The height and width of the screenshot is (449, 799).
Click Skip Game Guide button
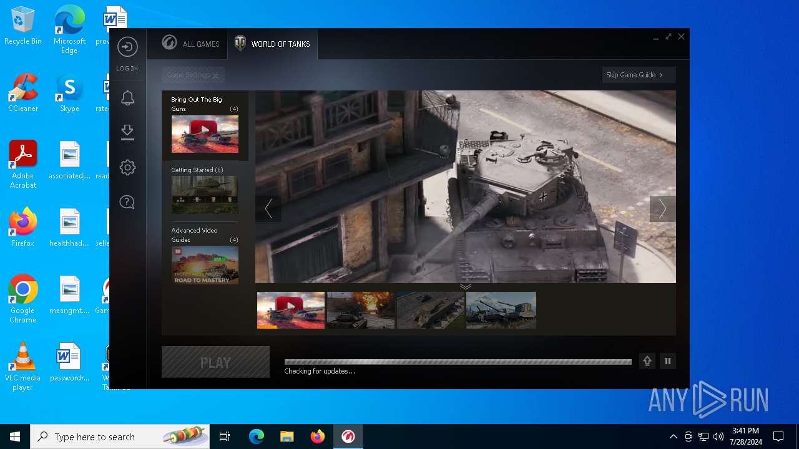point(639,75)
